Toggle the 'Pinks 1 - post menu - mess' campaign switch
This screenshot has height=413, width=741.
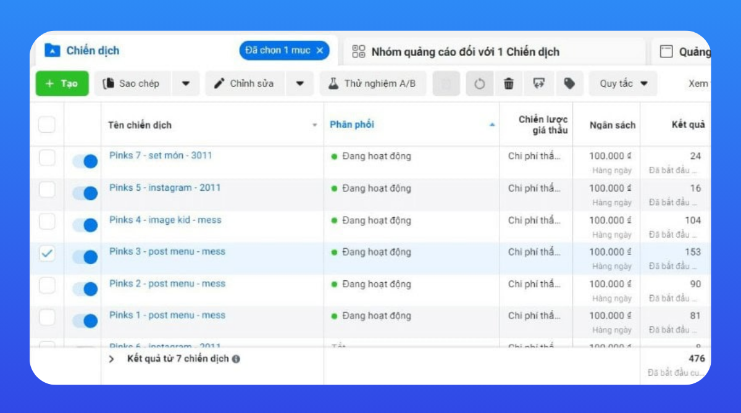(x=85, y=320)
